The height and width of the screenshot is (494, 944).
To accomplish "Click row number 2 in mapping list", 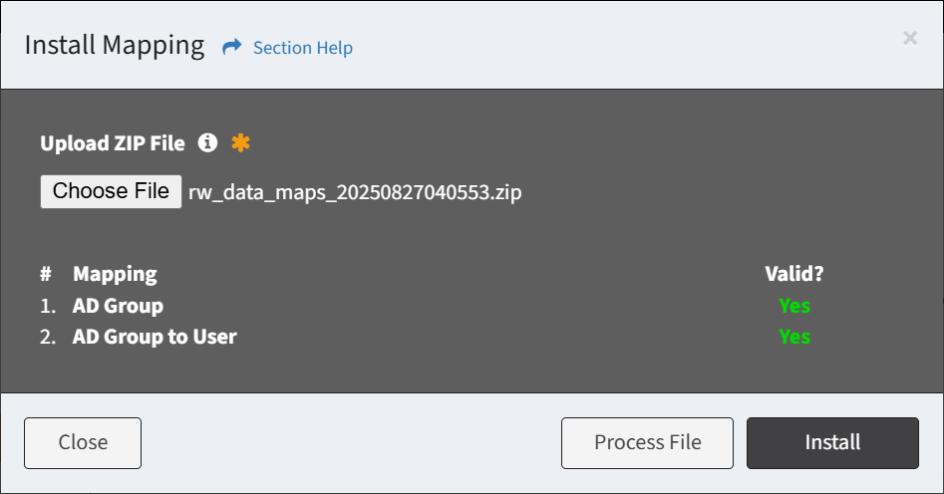I will (x=48, y=337).
